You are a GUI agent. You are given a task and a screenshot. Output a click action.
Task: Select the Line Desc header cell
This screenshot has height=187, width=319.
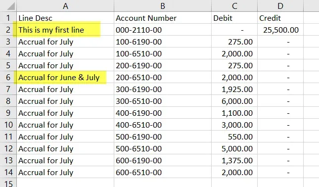pyautogui.click(x=65, y=18)
